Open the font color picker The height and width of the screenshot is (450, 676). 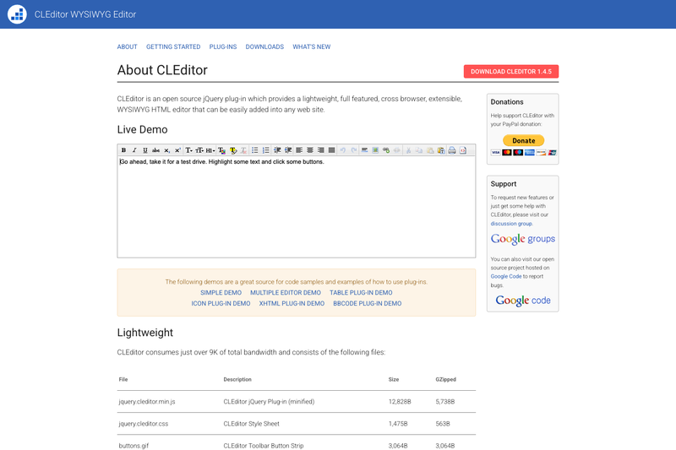(x=221, y=150)
